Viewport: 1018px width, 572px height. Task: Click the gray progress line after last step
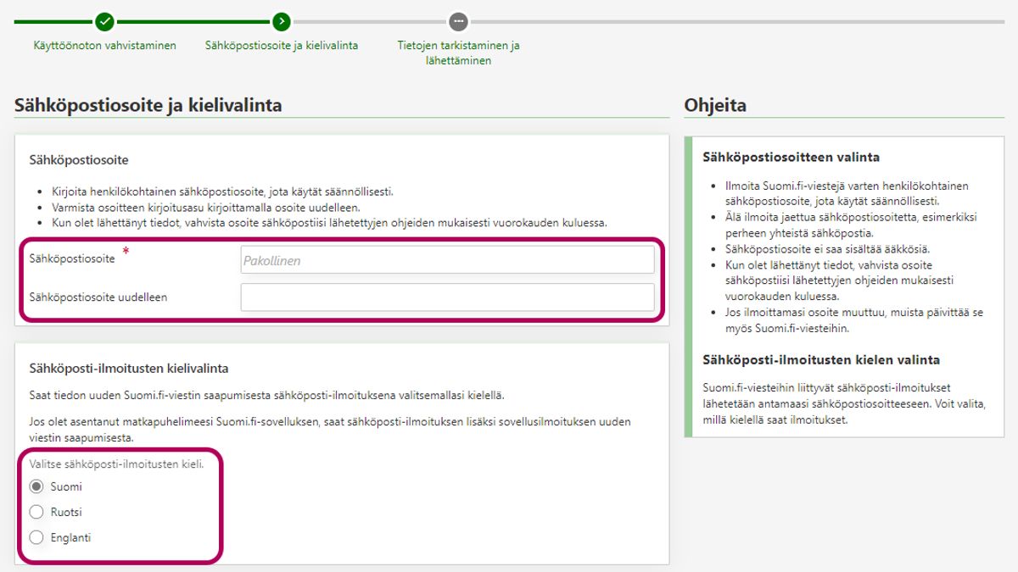(x=738, y=21)
